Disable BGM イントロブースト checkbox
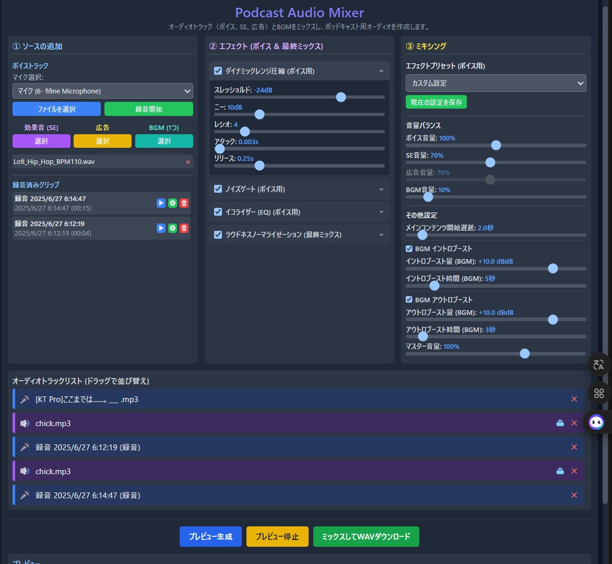Screen dimensions: 612x564 (409, 249)
